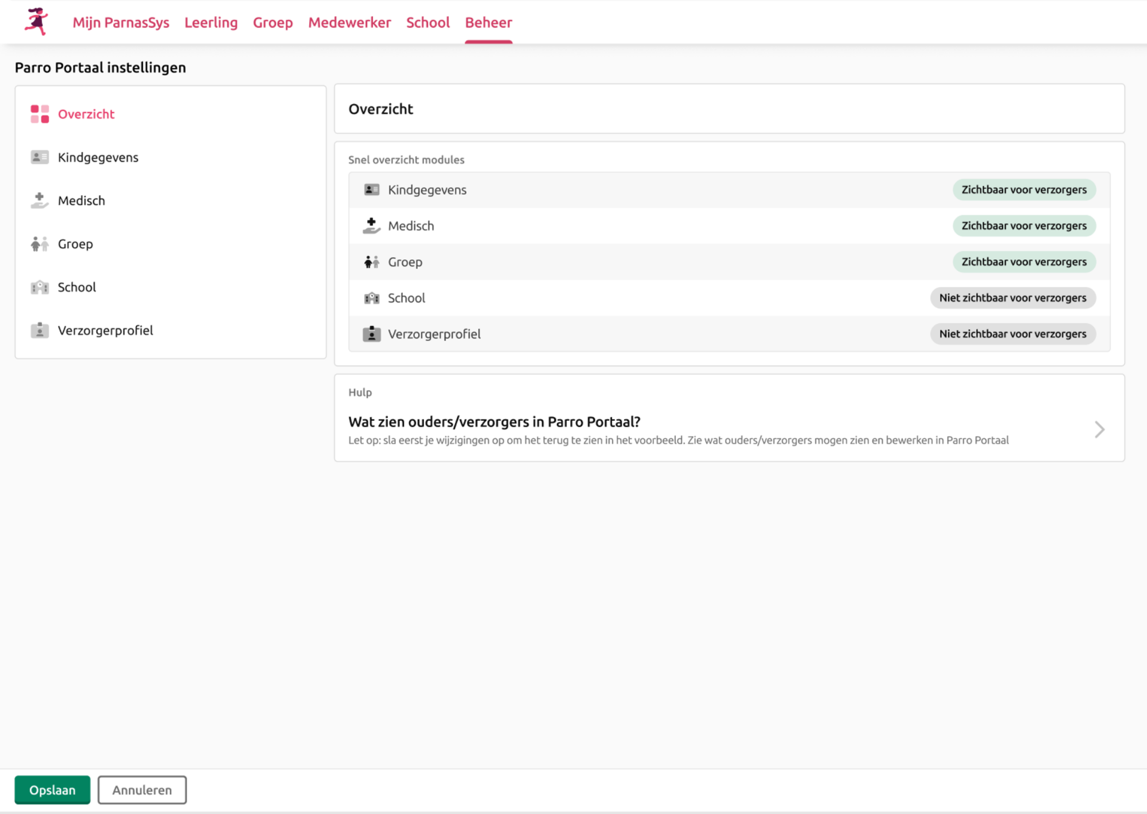1147x814 pixels.
Task: Click the Overzicht heading in main panel
Action: click(x=381, y=109)
